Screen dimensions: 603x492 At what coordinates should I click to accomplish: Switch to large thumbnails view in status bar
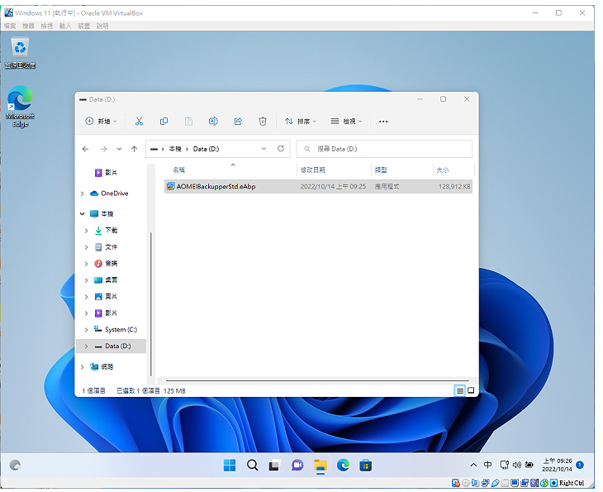pos(471,391)
